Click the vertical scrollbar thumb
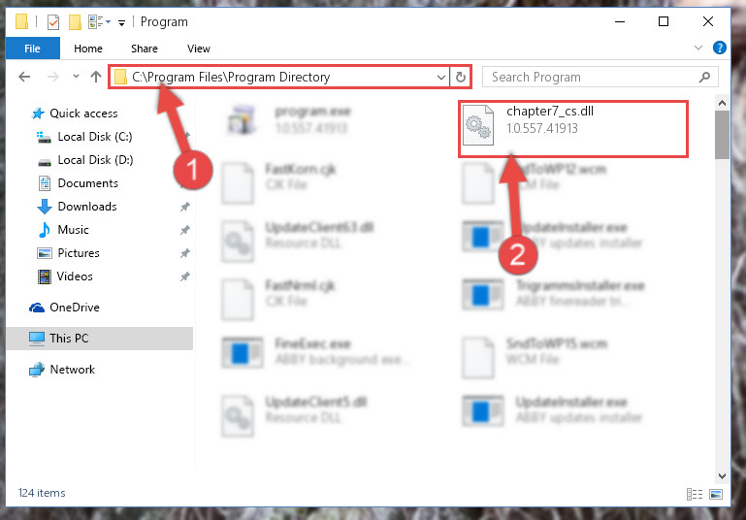Screen dimensions: 746x520 click(722, 135)
